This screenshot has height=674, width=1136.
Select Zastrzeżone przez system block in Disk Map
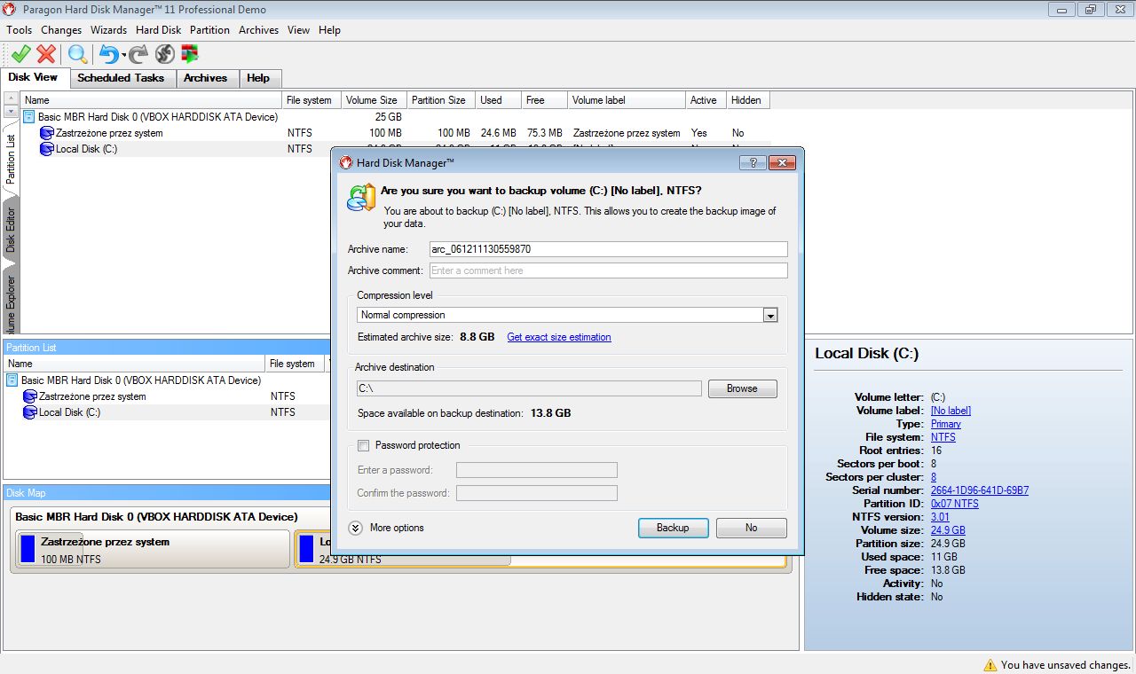152,549
